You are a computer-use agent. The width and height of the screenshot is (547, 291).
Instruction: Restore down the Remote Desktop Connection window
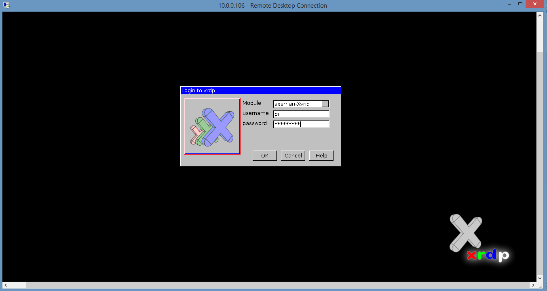(x=521, y=4)
